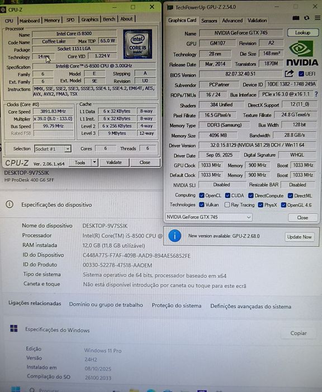The image size is (322, 392).
Task: Click the Especificações do dispositivo heading
Action: [56, 205]
